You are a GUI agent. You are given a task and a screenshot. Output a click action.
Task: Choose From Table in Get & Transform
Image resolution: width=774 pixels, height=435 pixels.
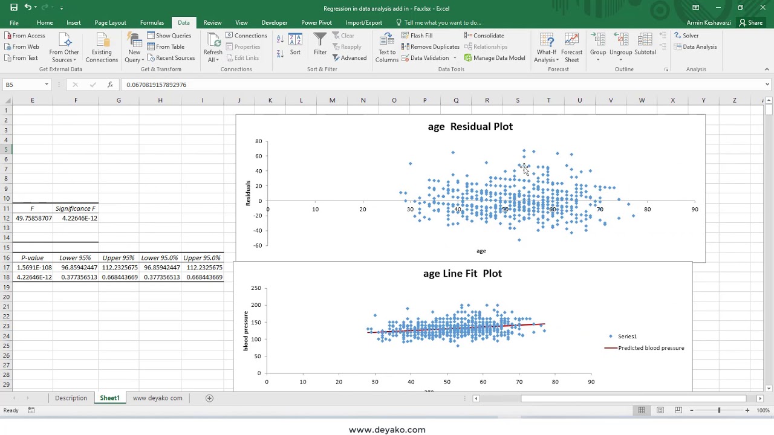click(166, 47)
